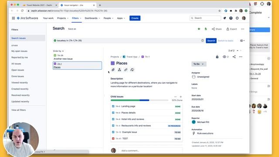Screen dimensions: 279x157
Task: Select Search issues in Filters sidebar
Action: (27, 38)
